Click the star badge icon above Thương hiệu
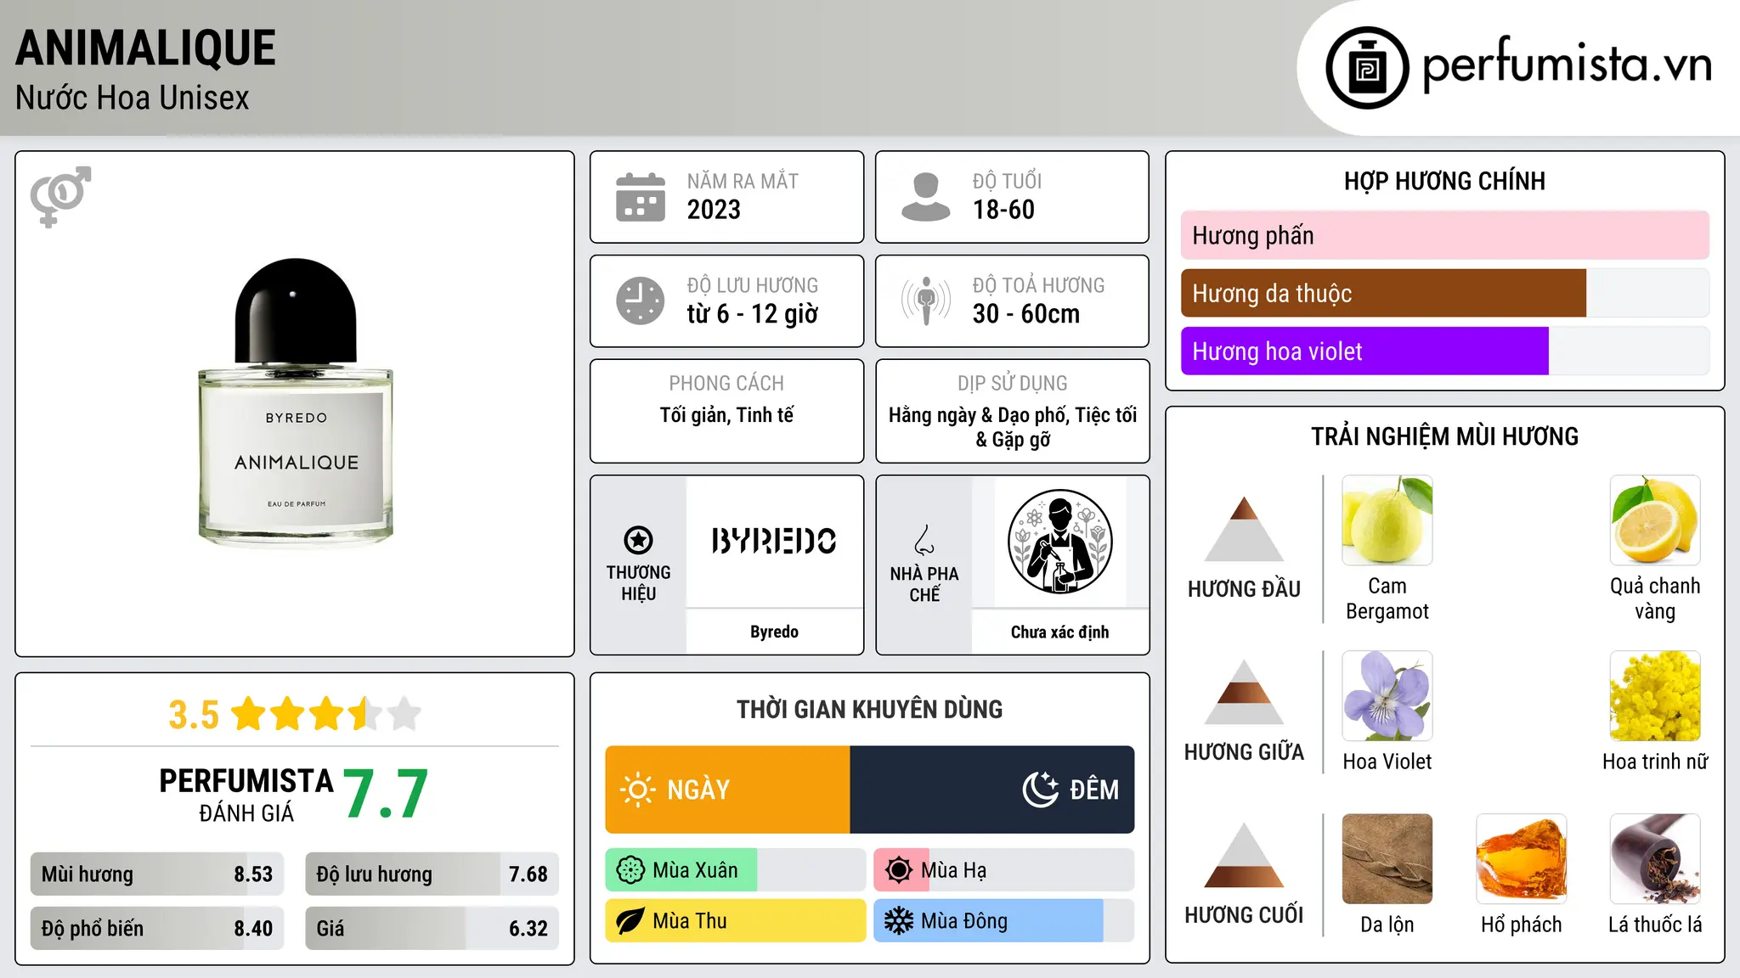 pyautogui.click(x=638, y=540)
